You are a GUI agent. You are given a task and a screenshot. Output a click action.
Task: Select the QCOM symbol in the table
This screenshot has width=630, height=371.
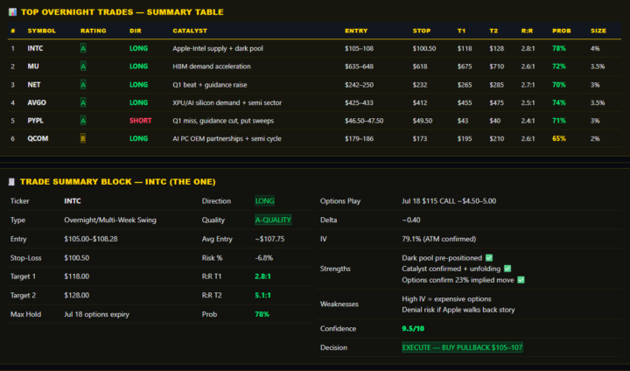[x=38, y=138]
